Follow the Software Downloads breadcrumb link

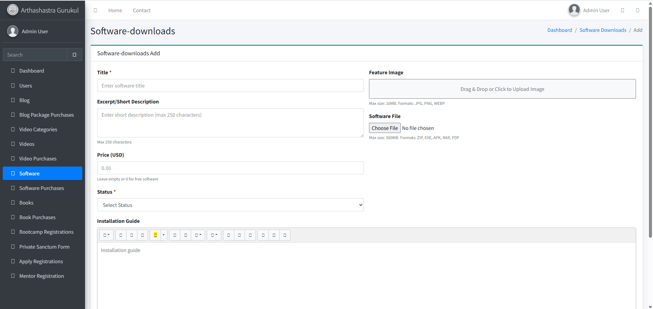[x=603, y=30]
